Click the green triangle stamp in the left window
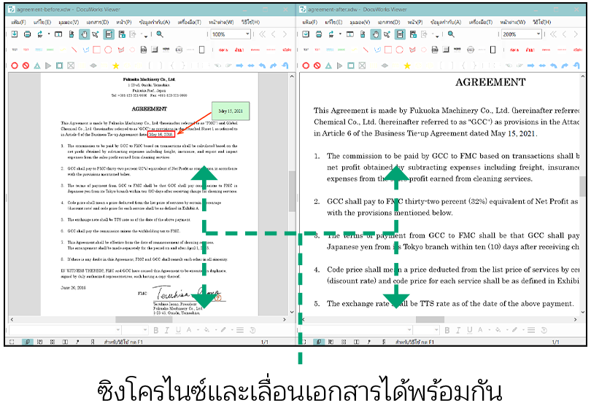This screenshot has height=408, width=591. (x=37, y=66)
